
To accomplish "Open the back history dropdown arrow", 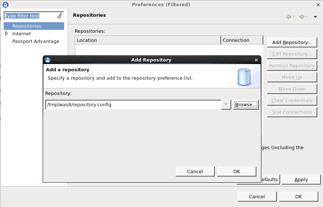I will (x=294, y=17).
